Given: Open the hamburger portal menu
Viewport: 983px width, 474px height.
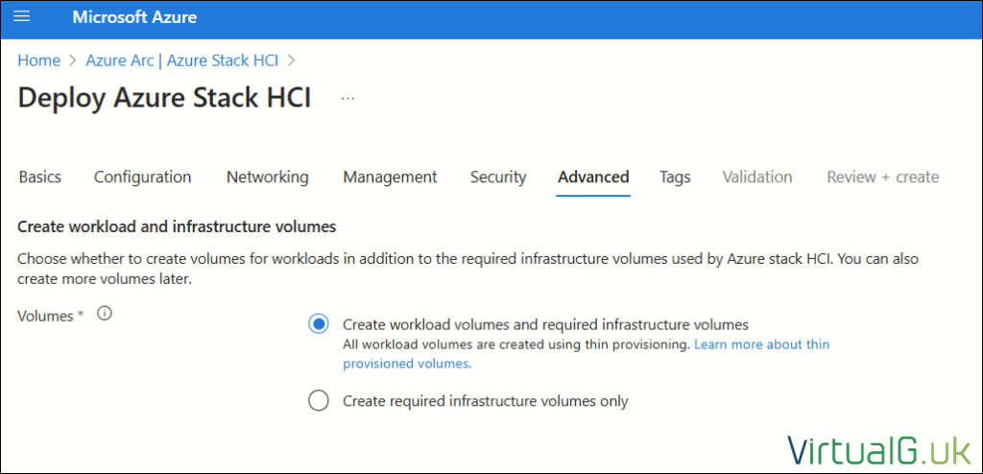Looking at the screenshot, I should [22, 17].
